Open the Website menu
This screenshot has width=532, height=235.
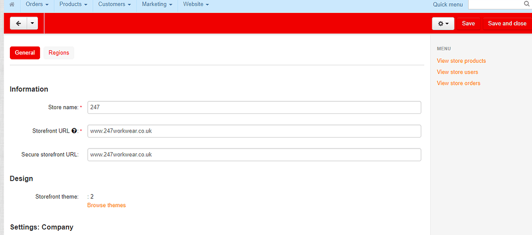pos(196,5)
